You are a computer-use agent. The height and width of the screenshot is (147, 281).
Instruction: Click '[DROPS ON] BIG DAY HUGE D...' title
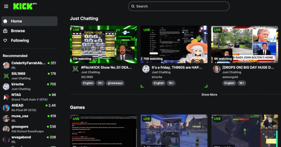[x=248, y=68]
